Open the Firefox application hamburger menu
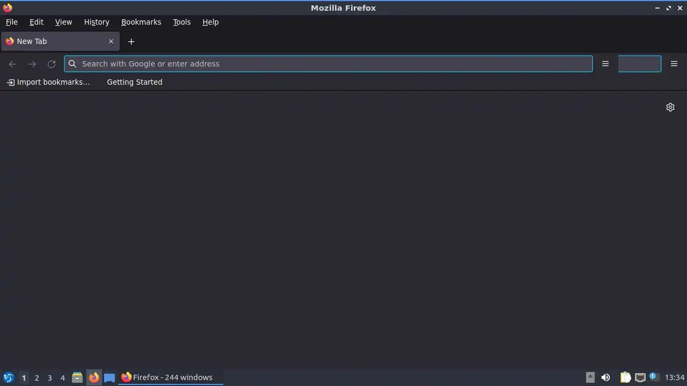The width and height of the screenshot is (687, 386). point(674,64)
